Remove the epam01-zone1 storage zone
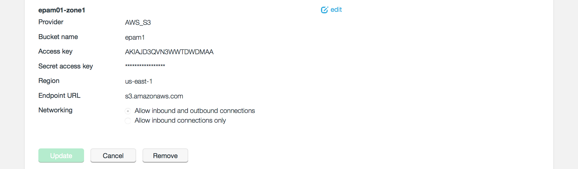Screen dimensions: 578x169 (165, 156)
